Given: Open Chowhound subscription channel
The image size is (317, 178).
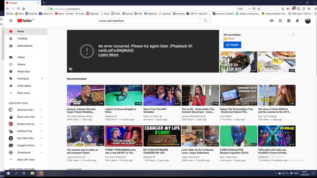Looking at the screenshot, I should tap(26, 152).
